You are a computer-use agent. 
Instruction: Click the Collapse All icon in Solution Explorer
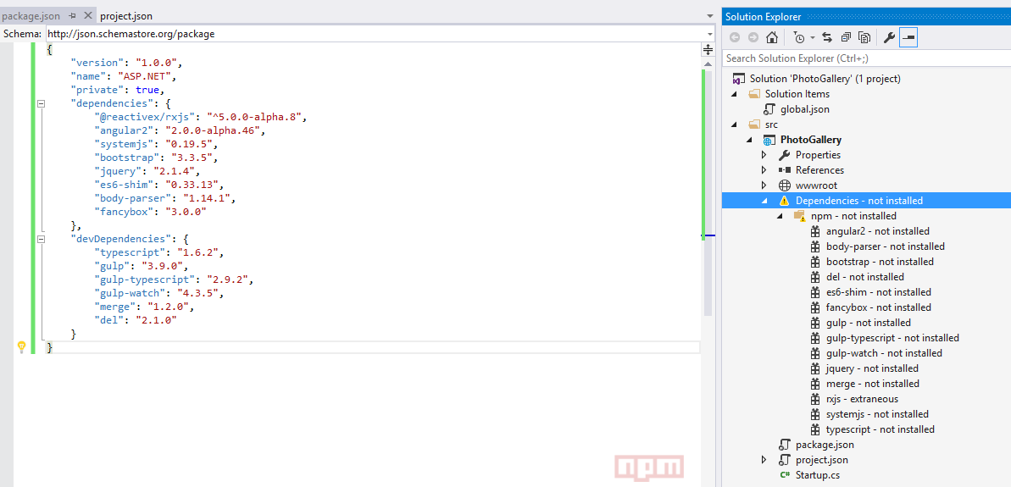pyautogui.click(x=846, y=37)
